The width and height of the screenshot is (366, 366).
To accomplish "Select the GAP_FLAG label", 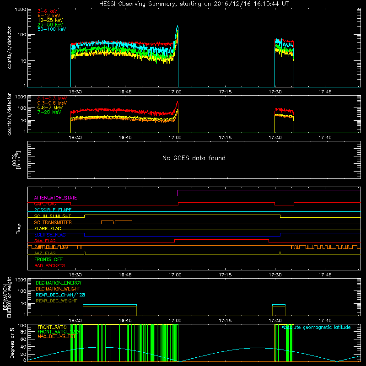I will click(x=45, y=204).
